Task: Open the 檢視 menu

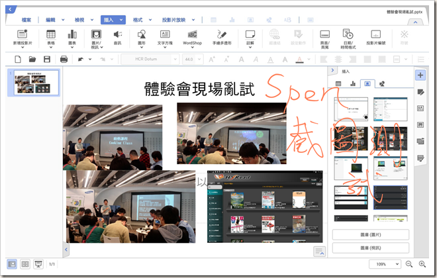Action: [79, 20]
